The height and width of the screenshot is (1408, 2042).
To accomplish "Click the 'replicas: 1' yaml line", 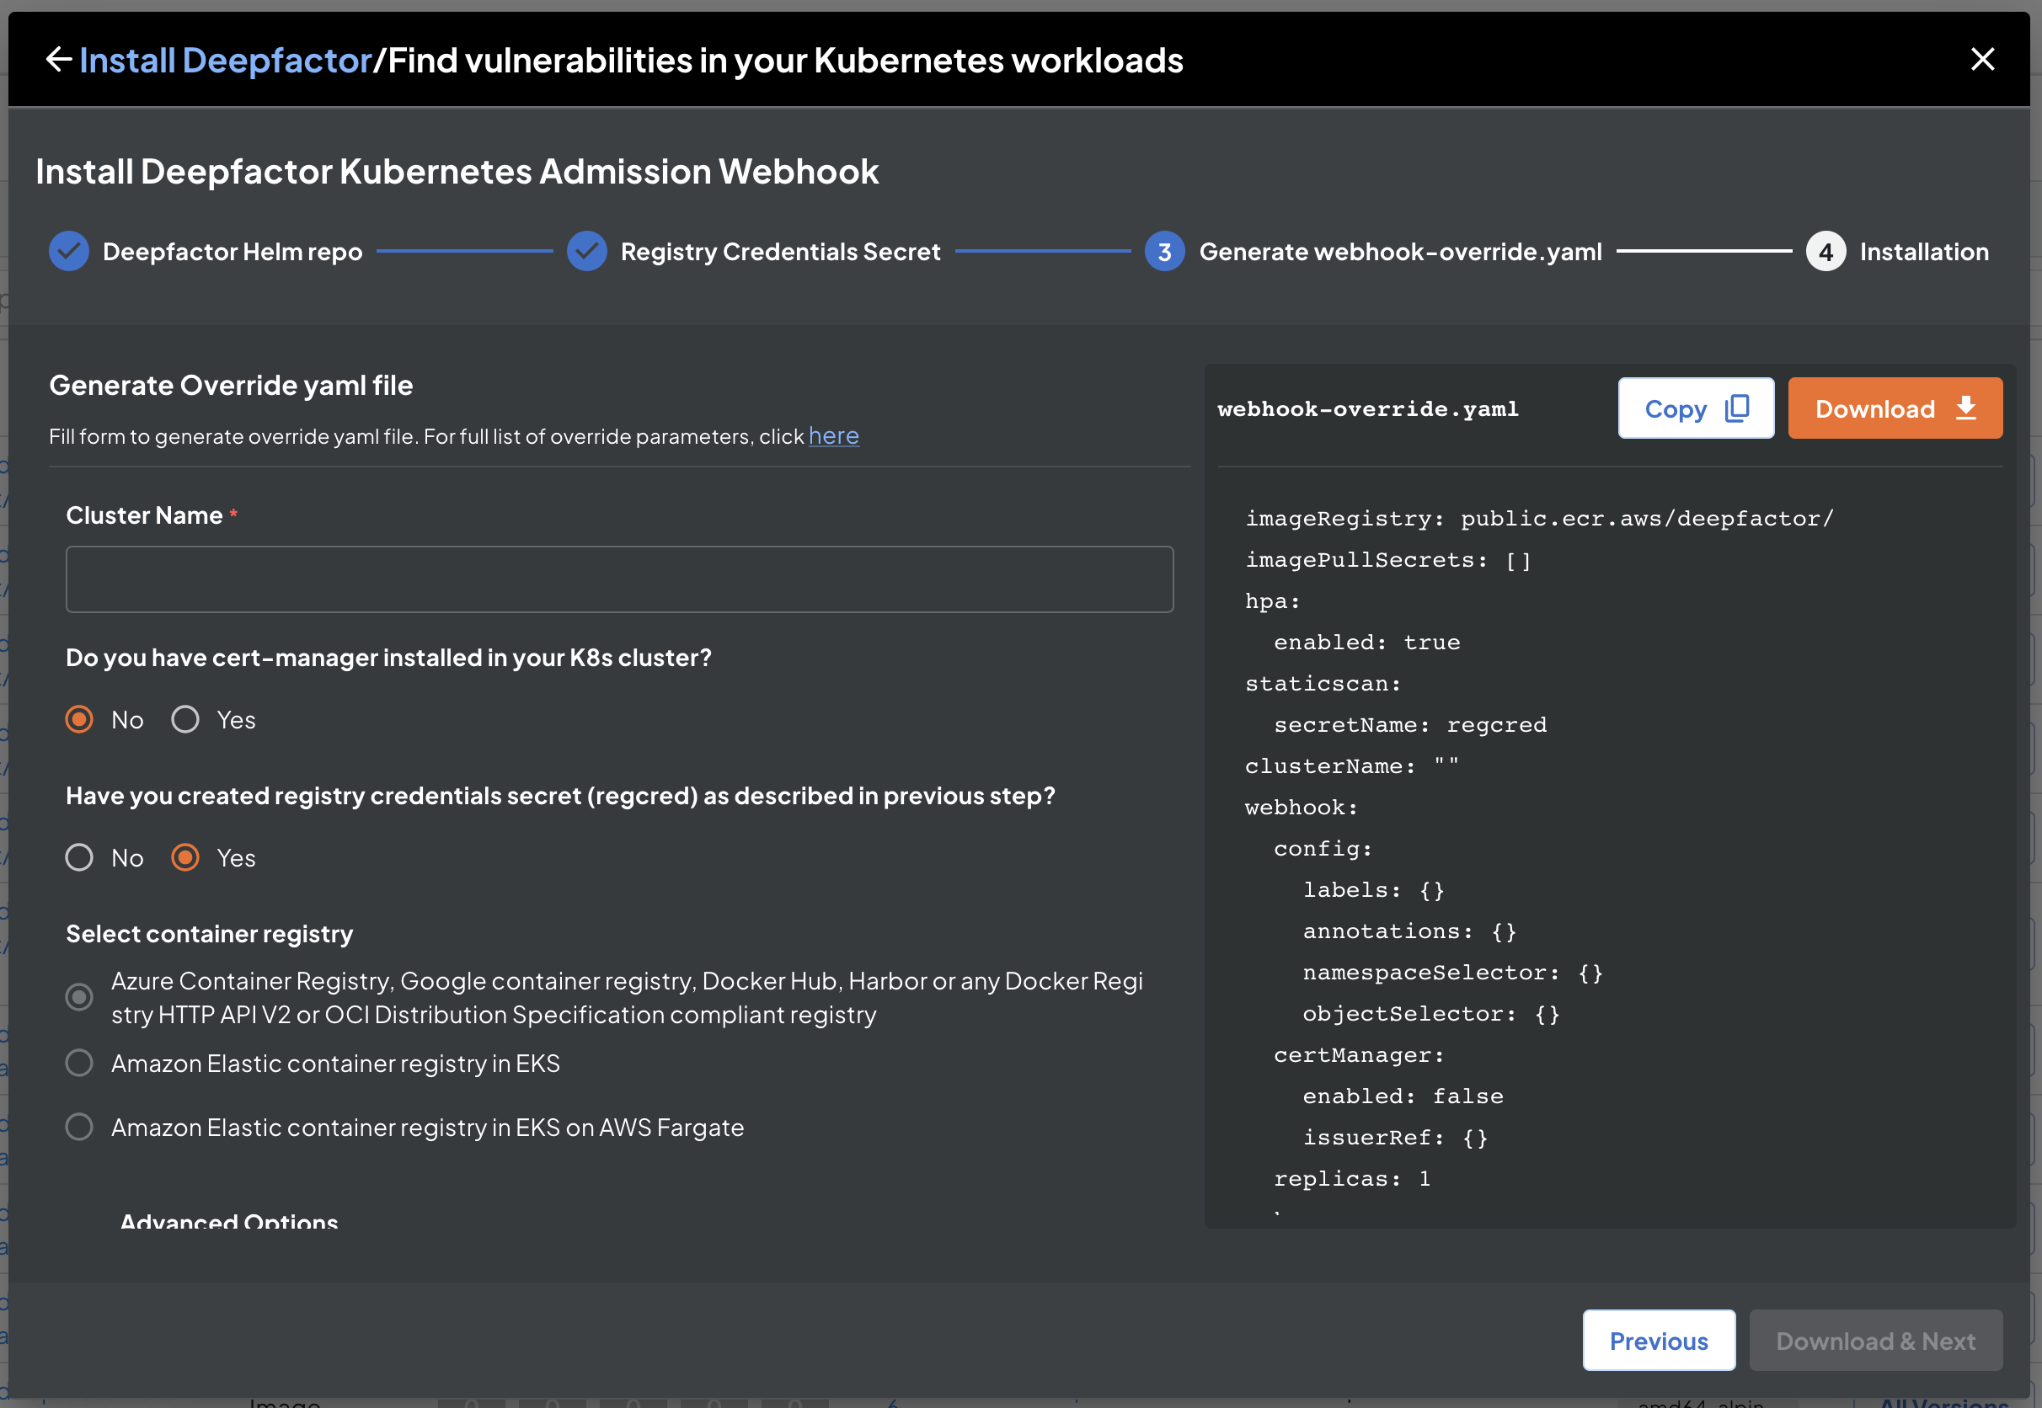I will [1351, 1179].
